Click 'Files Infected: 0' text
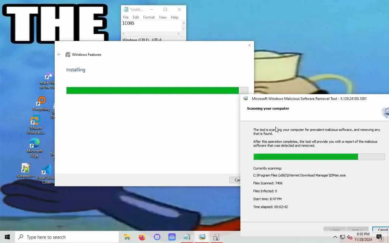This screenshot has height=243, width=389. tap(265, 191)
